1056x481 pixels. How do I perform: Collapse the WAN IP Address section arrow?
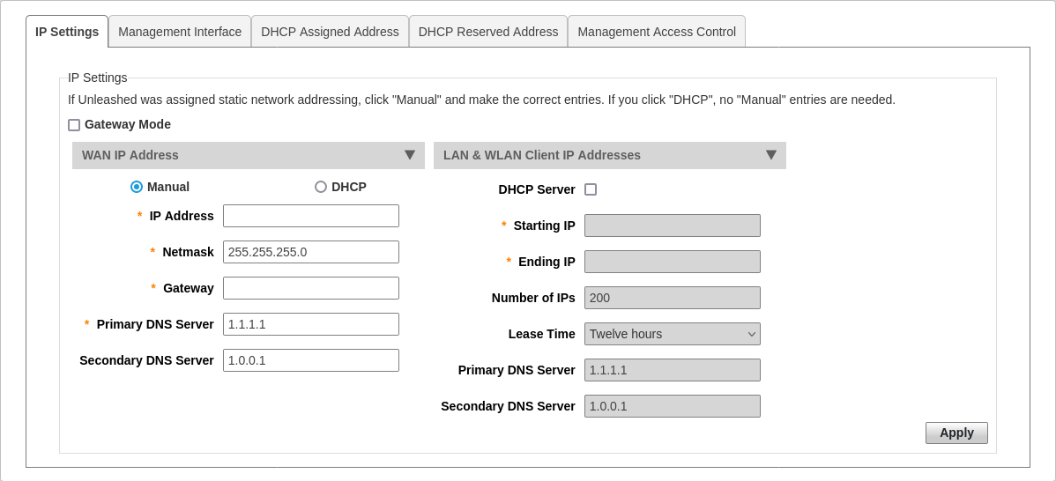tap(410, 155)
